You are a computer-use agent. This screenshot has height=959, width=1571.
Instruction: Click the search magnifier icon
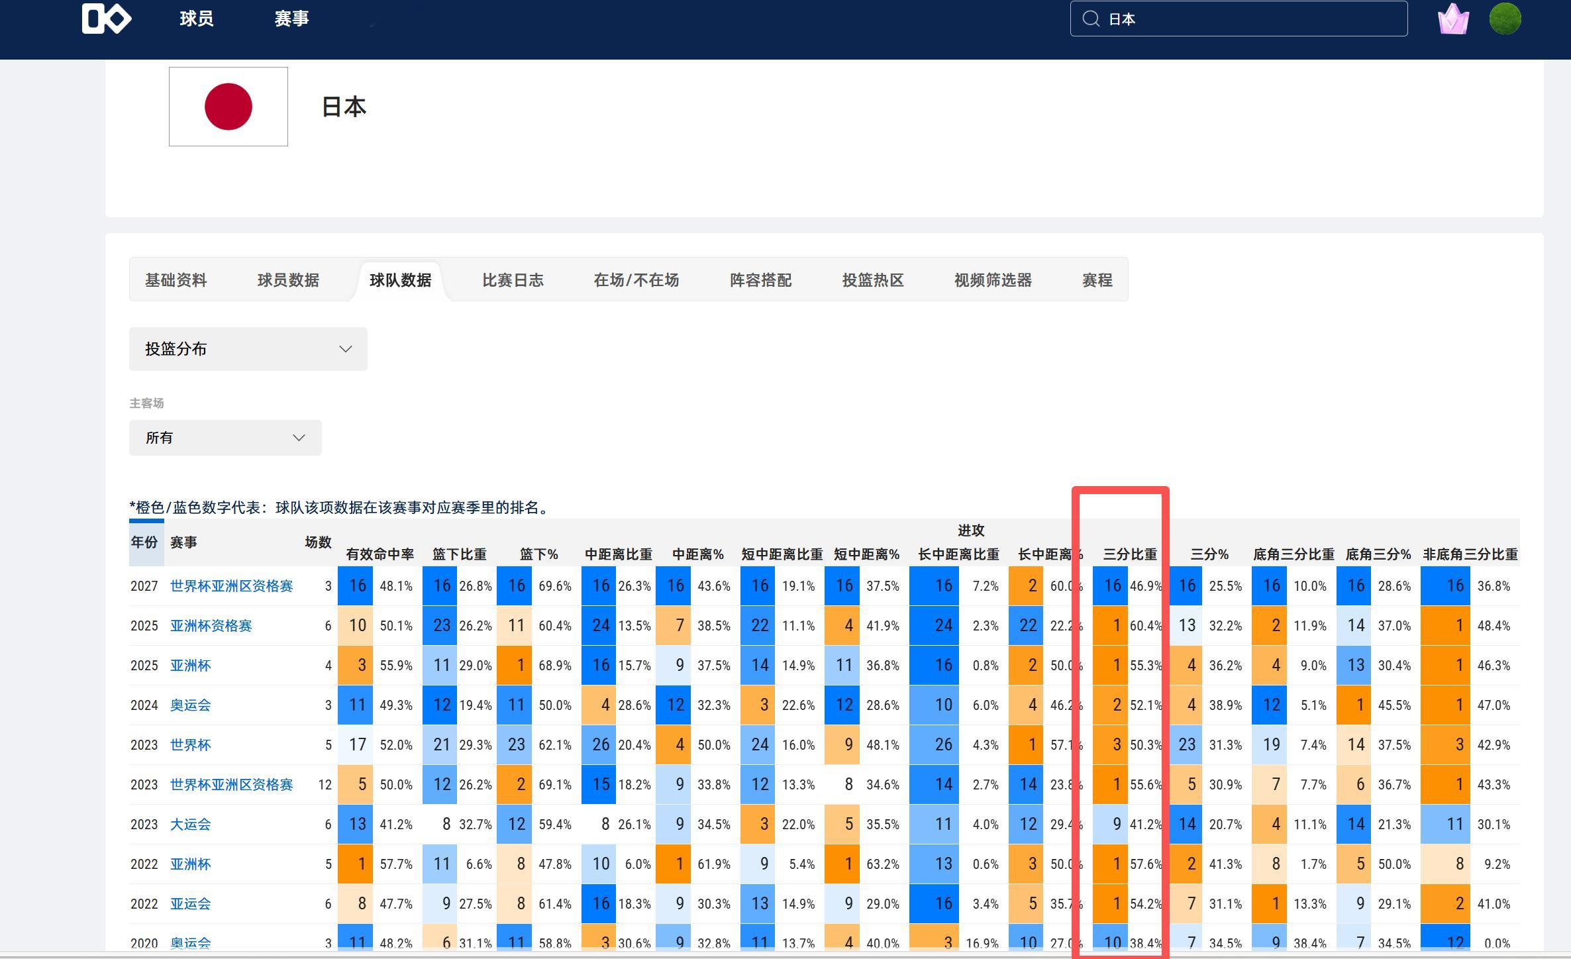coord(1091,19)
